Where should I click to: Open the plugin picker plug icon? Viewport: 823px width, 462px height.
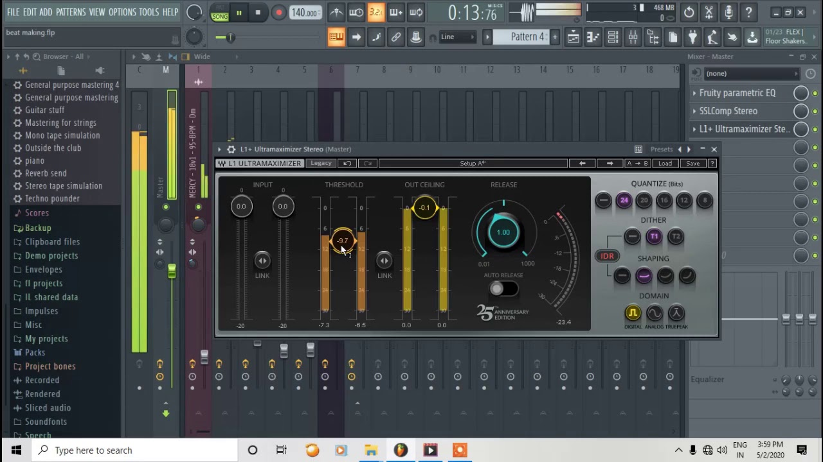(x=692, y=37)
